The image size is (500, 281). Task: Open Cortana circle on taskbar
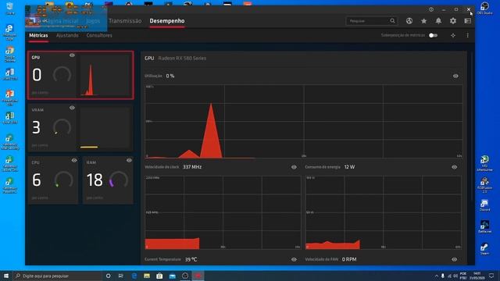[109, 276]
